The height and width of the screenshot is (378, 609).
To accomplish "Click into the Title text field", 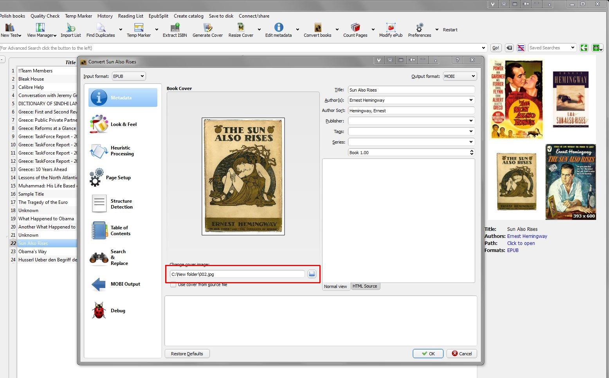I will click(411, 90).
